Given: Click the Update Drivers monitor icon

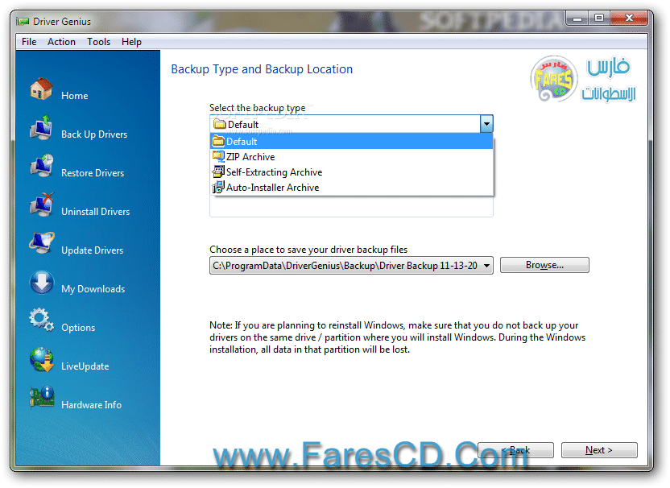Looking at the screenshot, I should tap(41, 243).
